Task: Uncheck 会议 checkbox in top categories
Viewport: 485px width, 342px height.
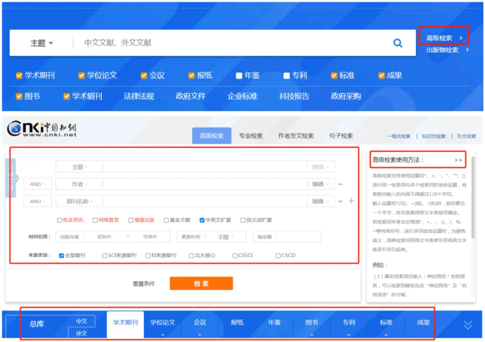Action: tap(144, 76)
